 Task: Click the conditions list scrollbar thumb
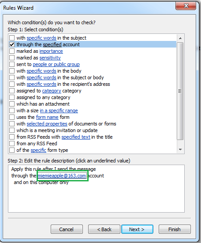(180, 91)
